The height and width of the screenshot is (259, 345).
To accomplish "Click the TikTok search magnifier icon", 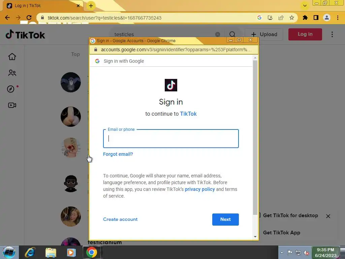I will (232, 34).
